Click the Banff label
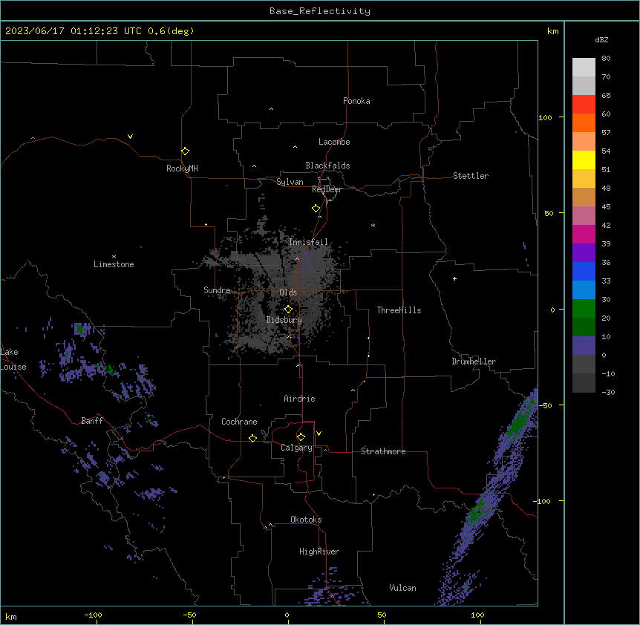640x625 pixels. [x=92, y=421]
